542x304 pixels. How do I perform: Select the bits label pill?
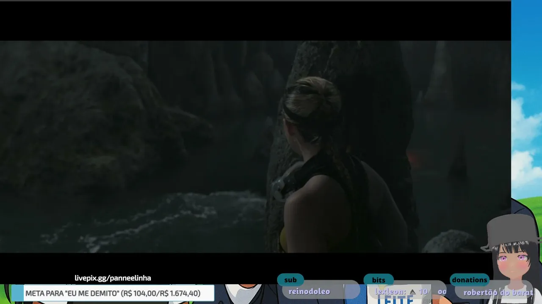point(379,280)
